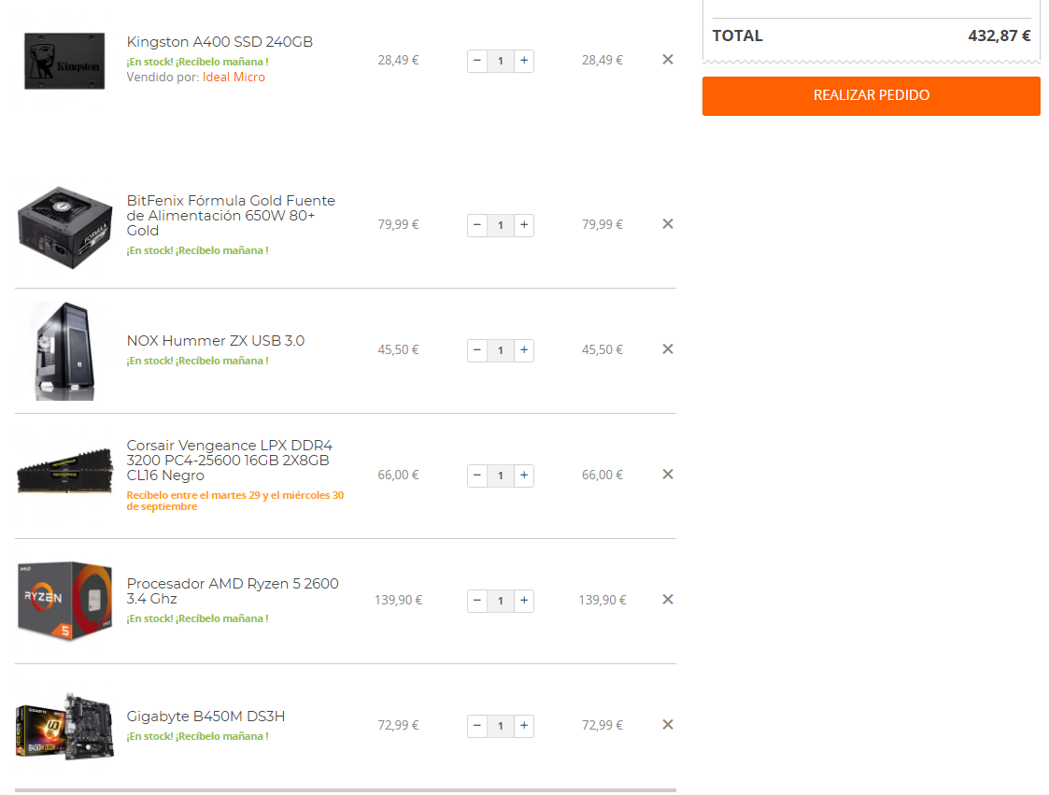Image resolution: width=1049 pixels, height=795 pixels.
Task: Remove BitFenix Fórmula Gold power supply
Action: (668, 224)
